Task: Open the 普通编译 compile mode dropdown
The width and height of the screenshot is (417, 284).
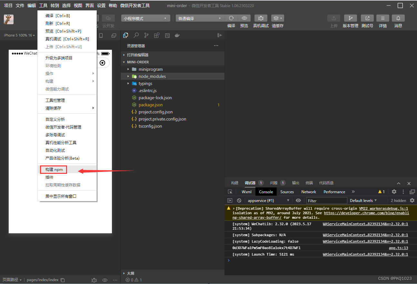Action: (x=200, y=18)
